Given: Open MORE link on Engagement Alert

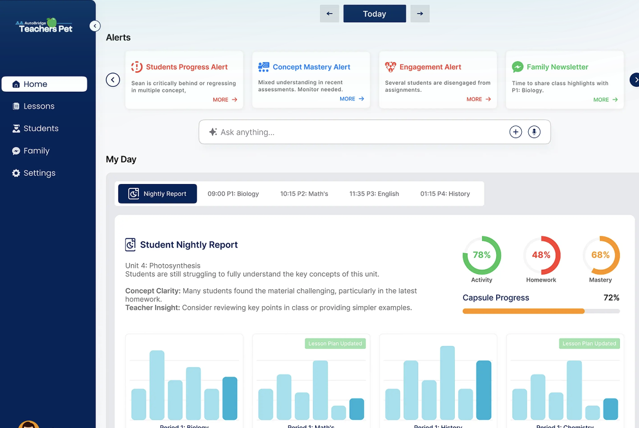Looking at the screenshot, I should 479,99.
